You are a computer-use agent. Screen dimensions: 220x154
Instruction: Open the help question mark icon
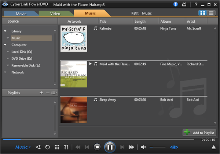point(196,4)
